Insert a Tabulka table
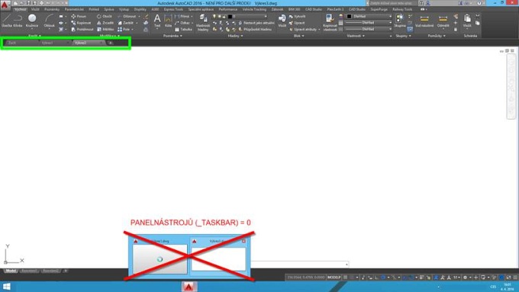This screenshot has height=292, width=519. pyautogui.click(x=183, y=30)
